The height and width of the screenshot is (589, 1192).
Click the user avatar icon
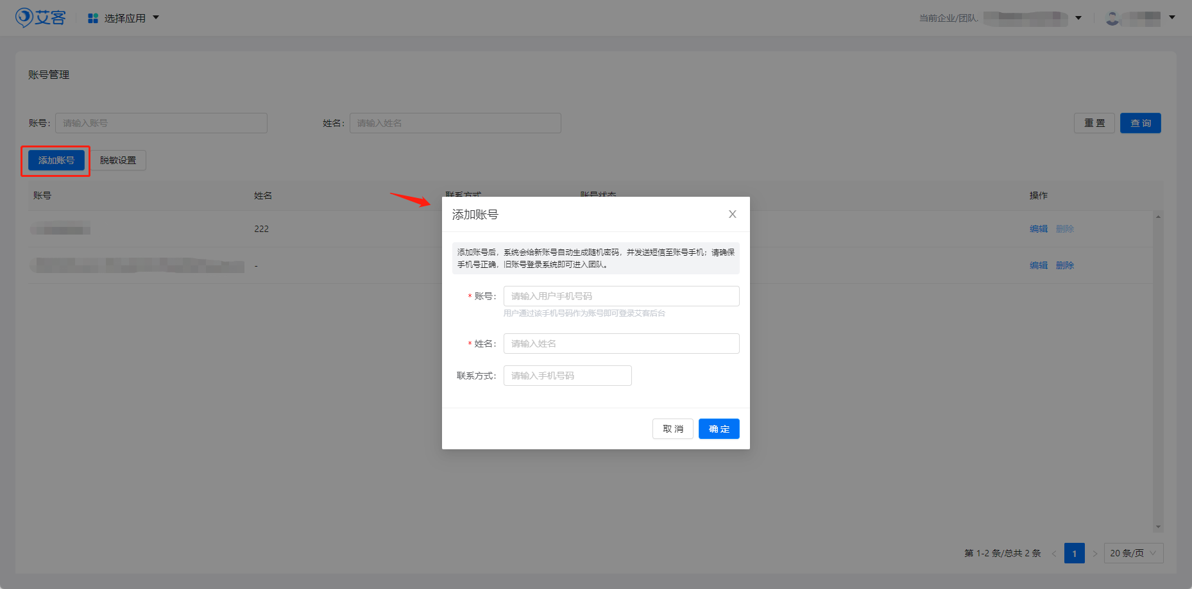(1112, 18)
